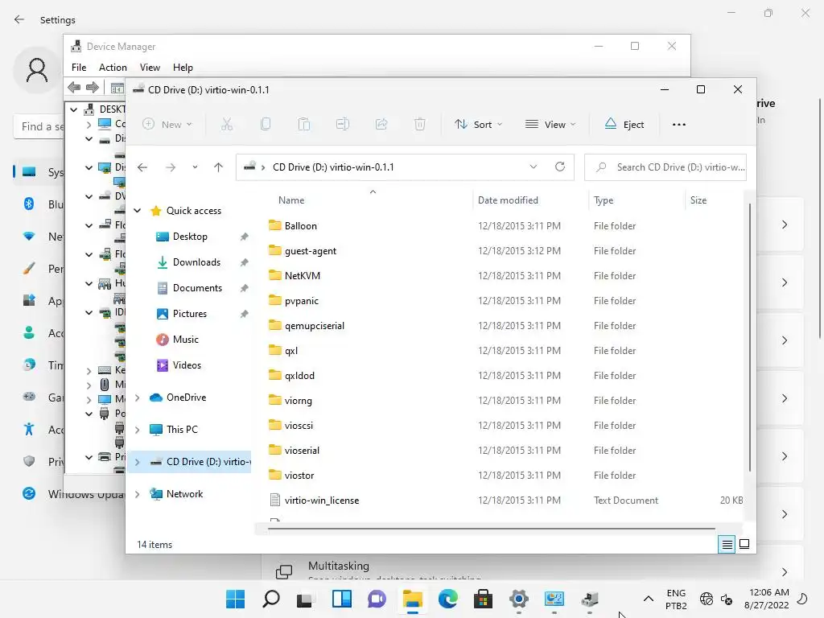Click the Share icon in Explorer toolbar
Viewport: 824px width, 618px height.
point(381,125)
